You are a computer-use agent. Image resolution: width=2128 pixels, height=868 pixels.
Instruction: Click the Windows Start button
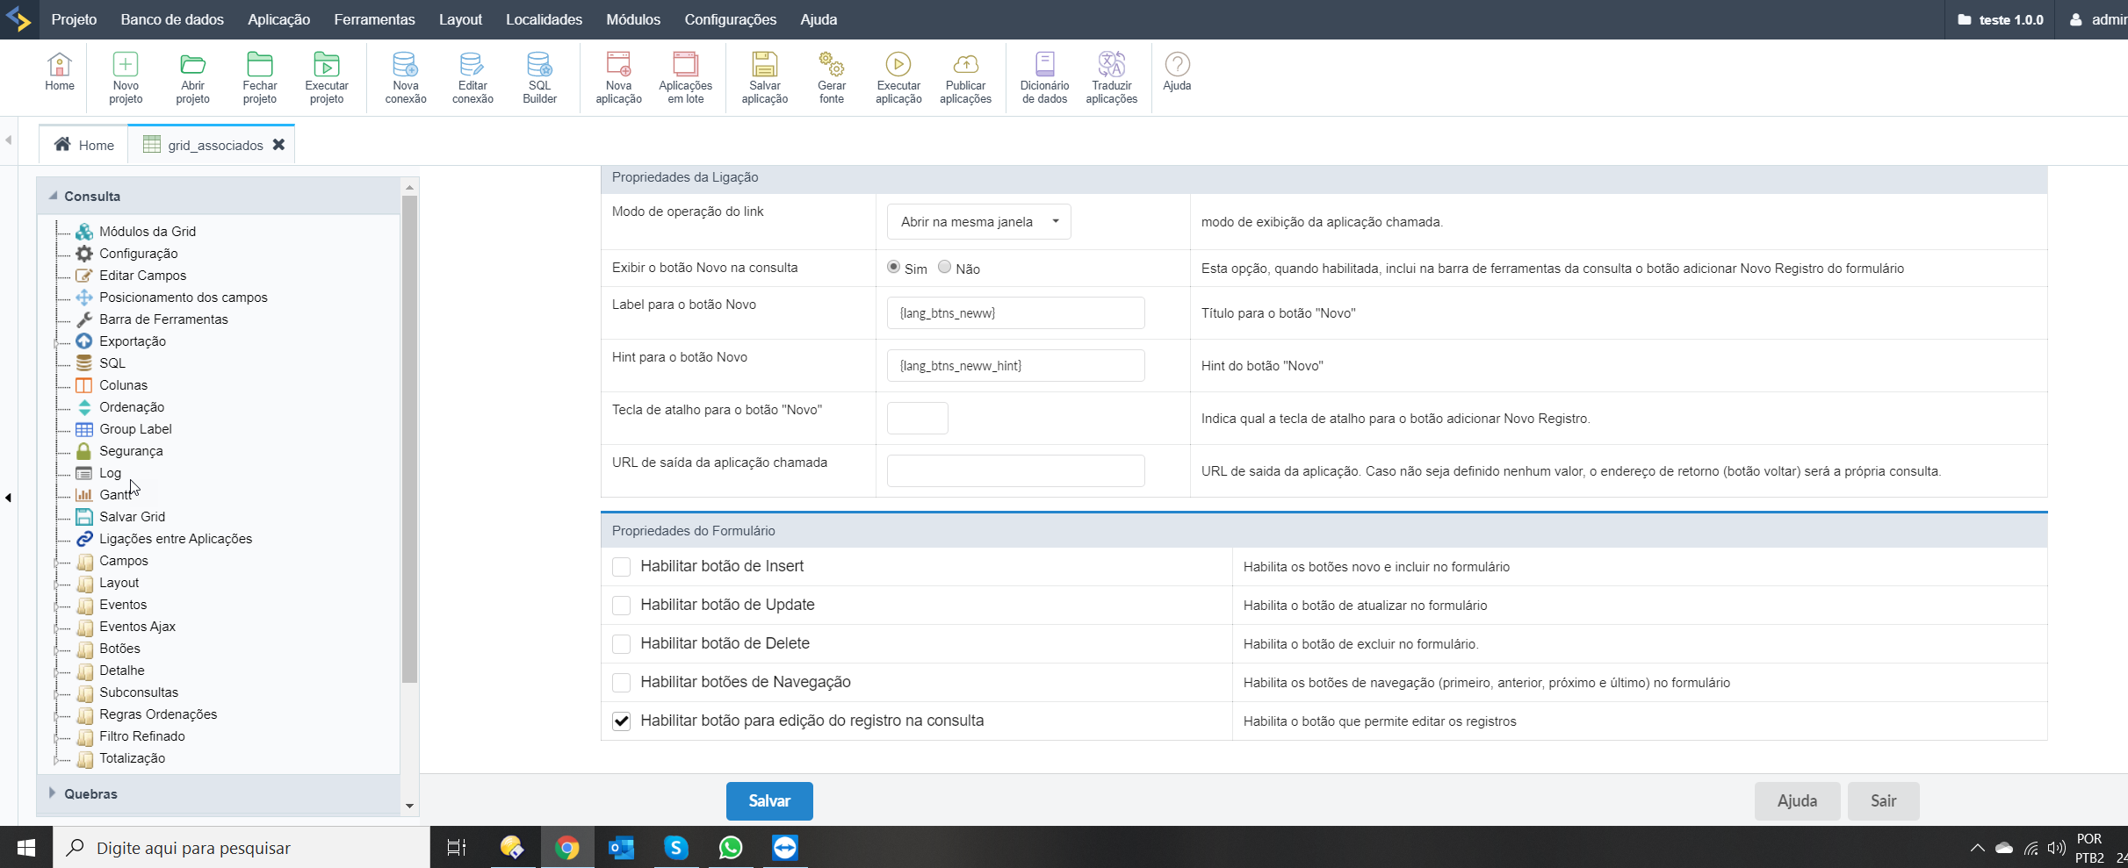(26, 848)
